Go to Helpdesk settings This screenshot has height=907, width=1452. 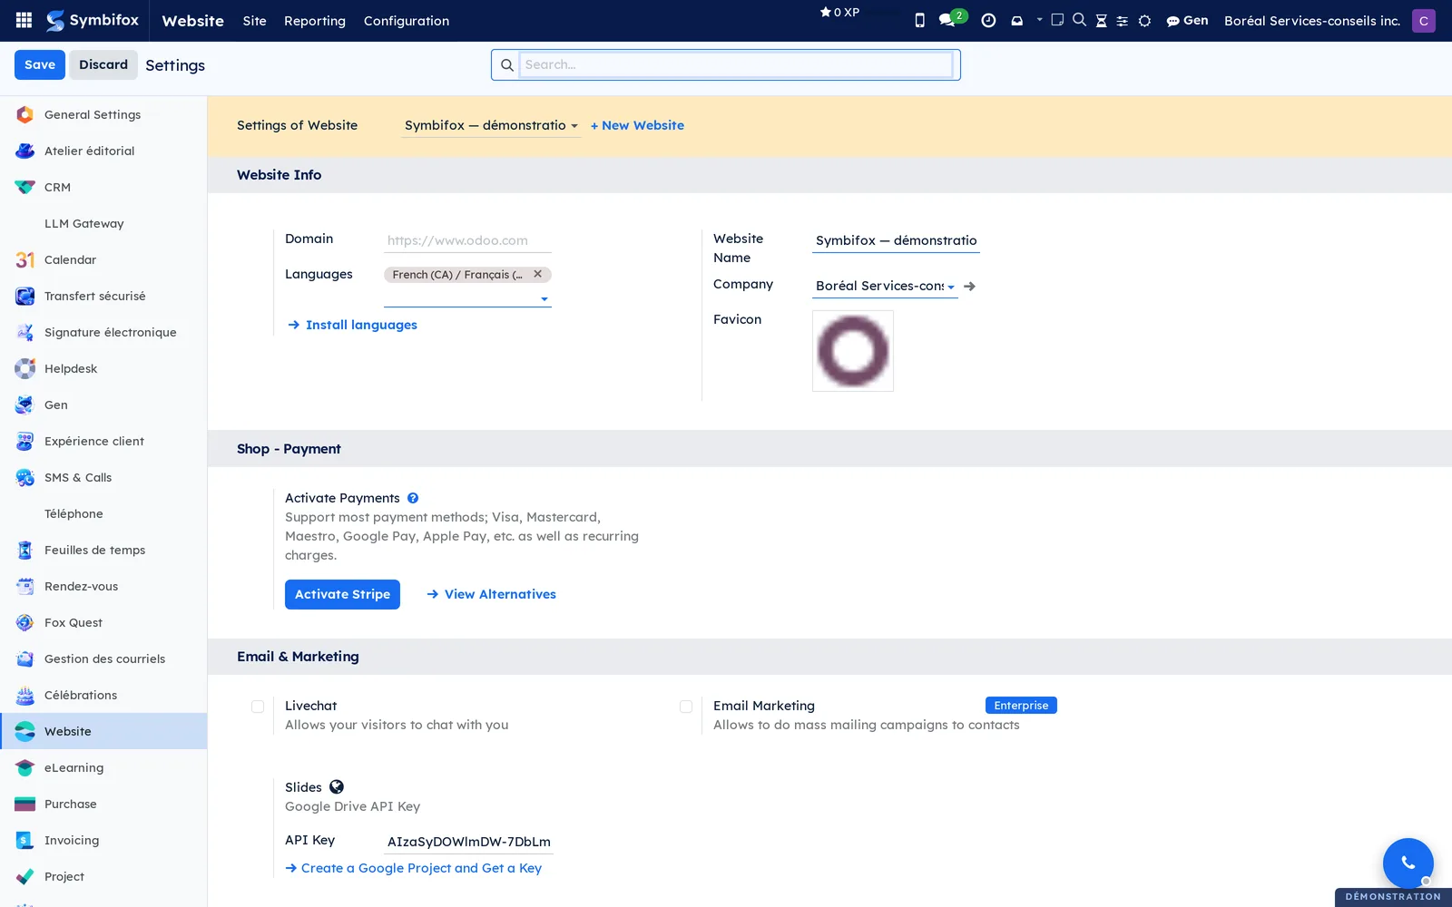(x=103, y=368)
